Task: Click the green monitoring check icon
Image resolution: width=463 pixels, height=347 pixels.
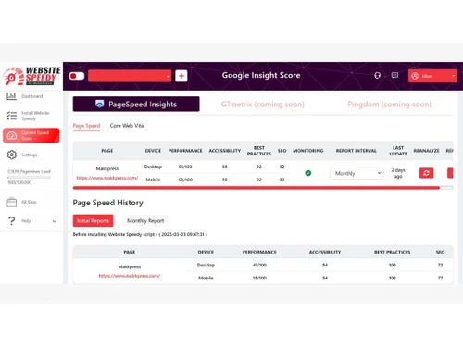Action: 308,173
